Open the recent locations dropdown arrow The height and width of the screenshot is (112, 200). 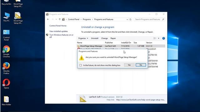pos(56,19)
